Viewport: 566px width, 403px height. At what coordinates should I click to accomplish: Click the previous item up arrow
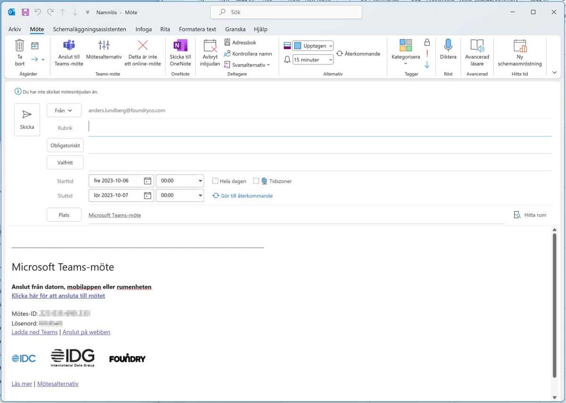(63, 12)
